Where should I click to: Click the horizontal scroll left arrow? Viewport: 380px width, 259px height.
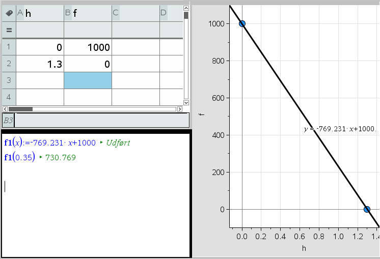pos(5,109)
